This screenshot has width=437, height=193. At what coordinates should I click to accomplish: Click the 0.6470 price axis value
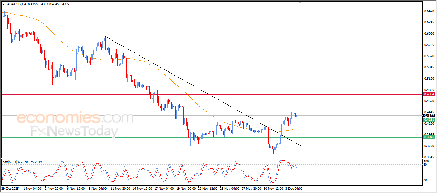point(429,11)
